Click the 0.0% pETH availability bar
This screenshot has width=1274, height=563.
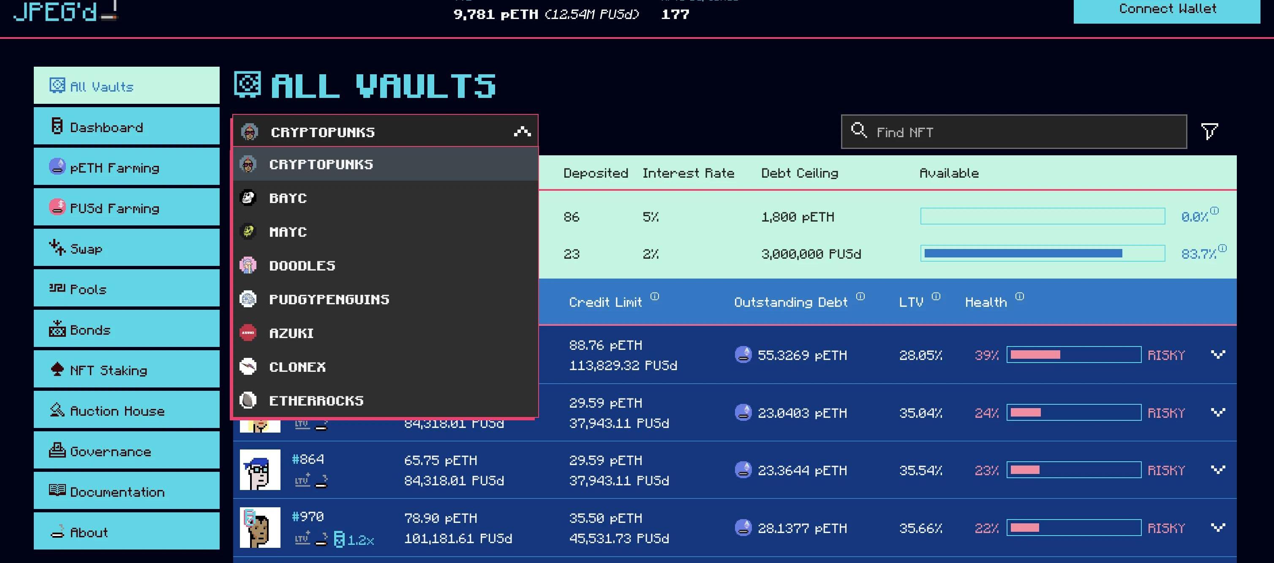pyautogui.click(x=1043, y=216)
